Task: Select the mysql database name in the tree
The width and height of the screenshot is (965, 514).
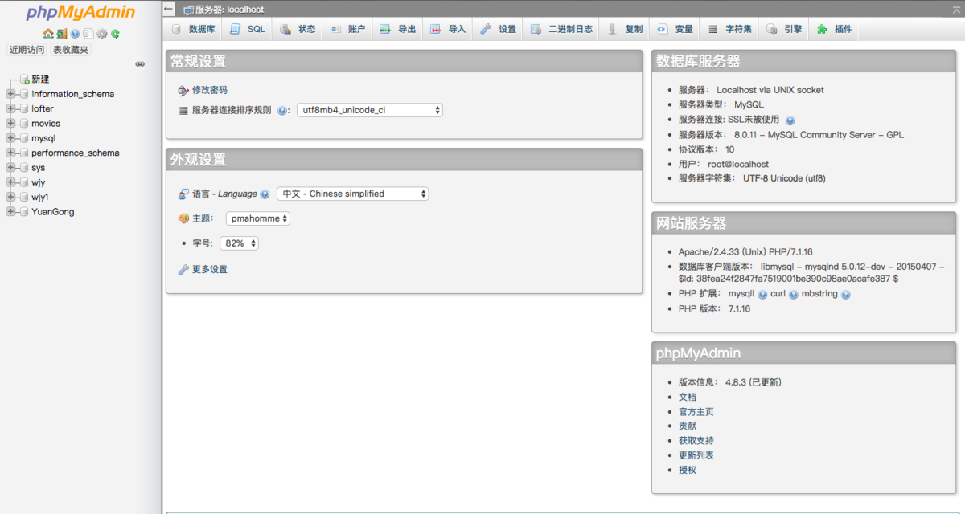Action: point(43,138)
